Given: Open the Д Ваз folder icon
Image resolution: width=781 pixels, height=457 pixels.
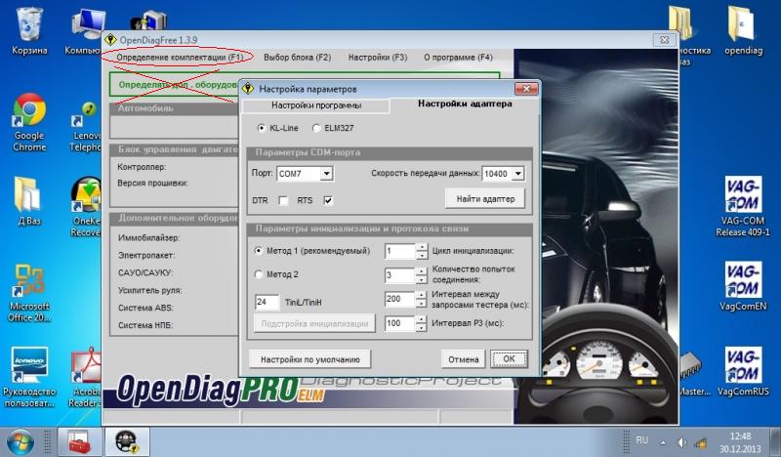Looking at the screenshot, I should (x=29, y=200).
